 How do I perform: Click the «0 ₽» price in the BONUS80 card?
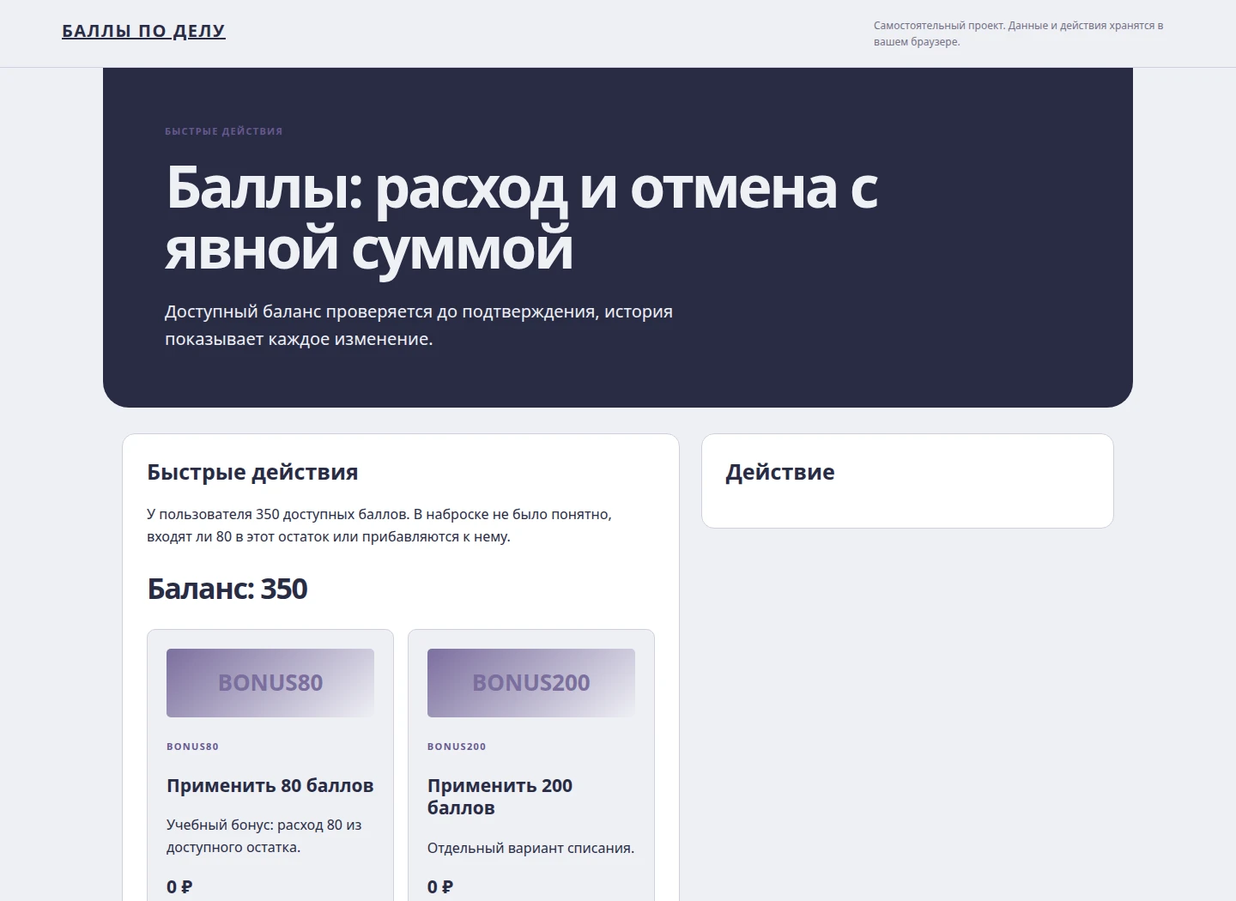pyautogui.click(x=179, y=887)
